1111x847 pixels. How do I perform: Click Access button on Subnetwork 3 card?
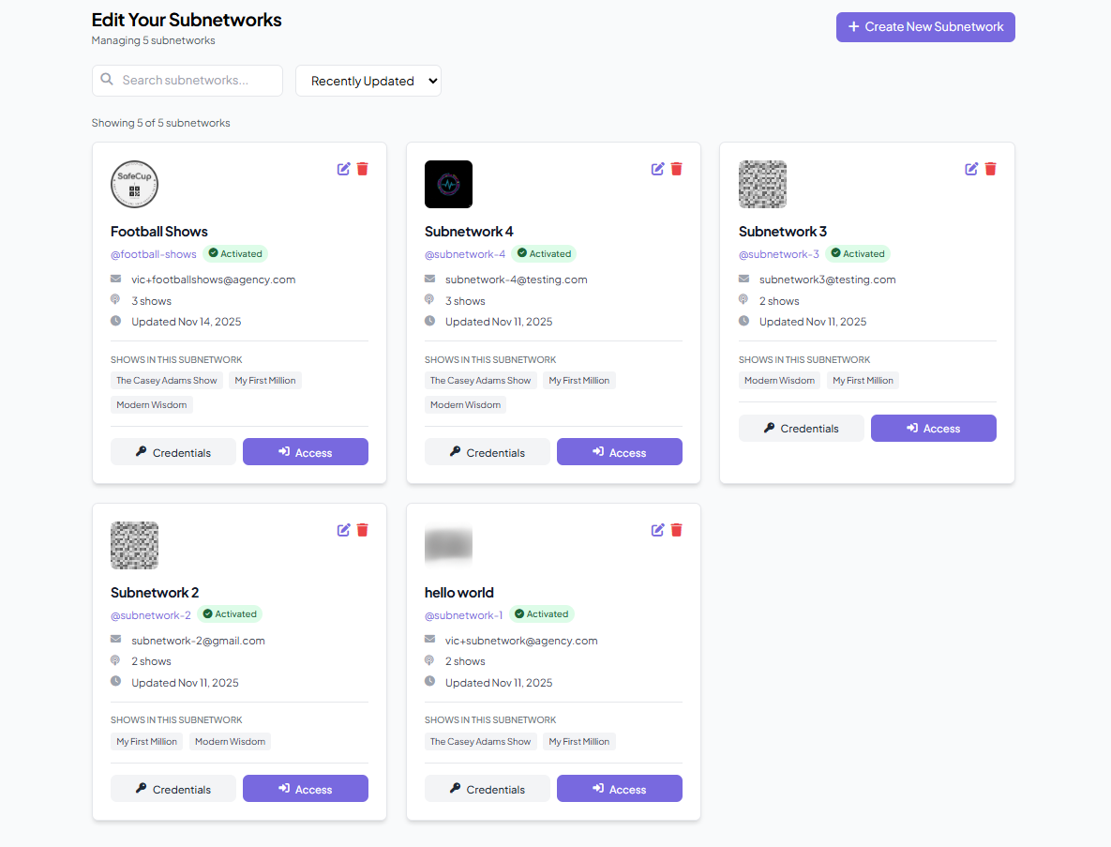[933, 429]
